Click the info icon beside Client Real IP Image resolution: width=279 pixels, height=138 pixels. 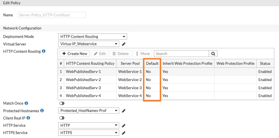(x=28, y=118)
